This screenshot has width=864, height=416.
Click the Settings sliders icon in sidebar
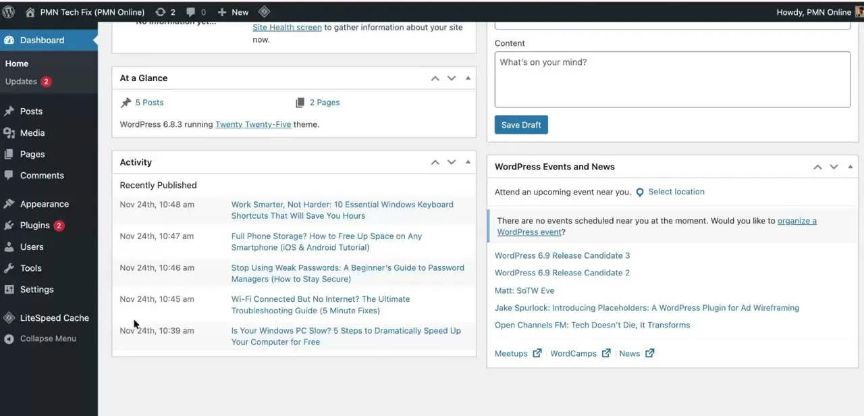tap(9, 290)
